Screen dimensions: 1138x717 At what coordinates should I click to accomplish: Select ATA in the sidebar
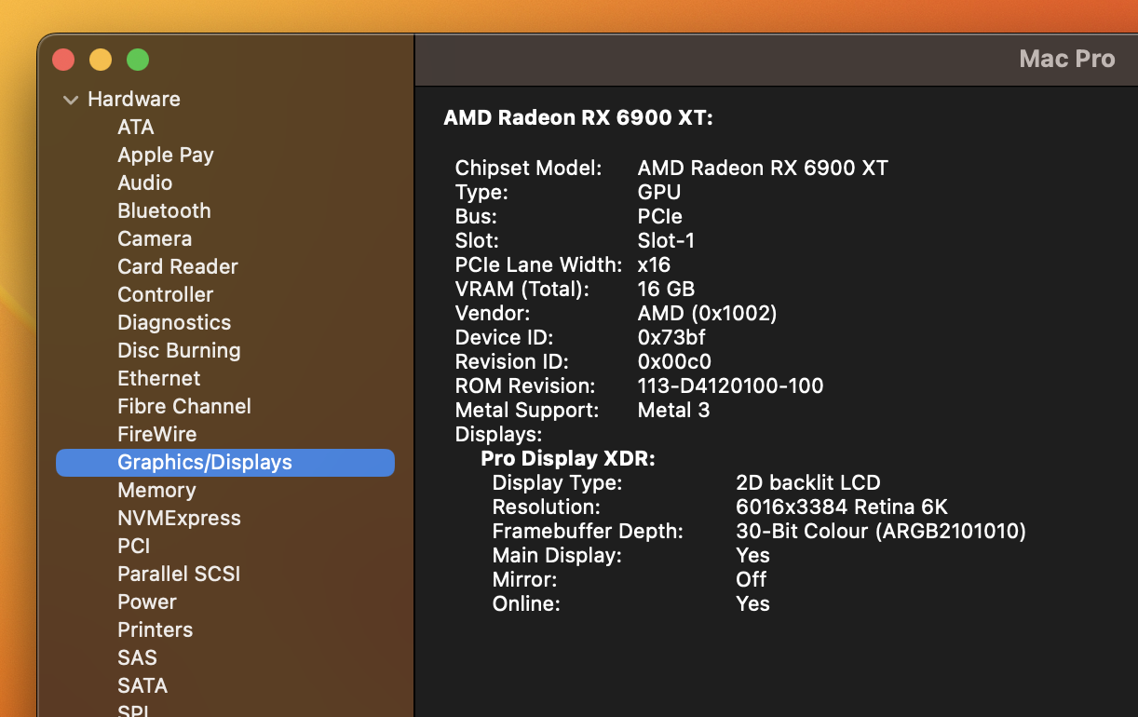(x=136, y=127)
